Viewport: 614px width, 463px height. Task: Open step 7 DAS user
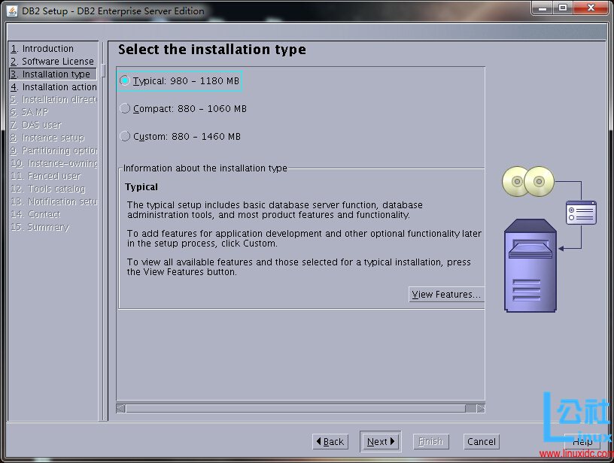click(x=36, y=125)
